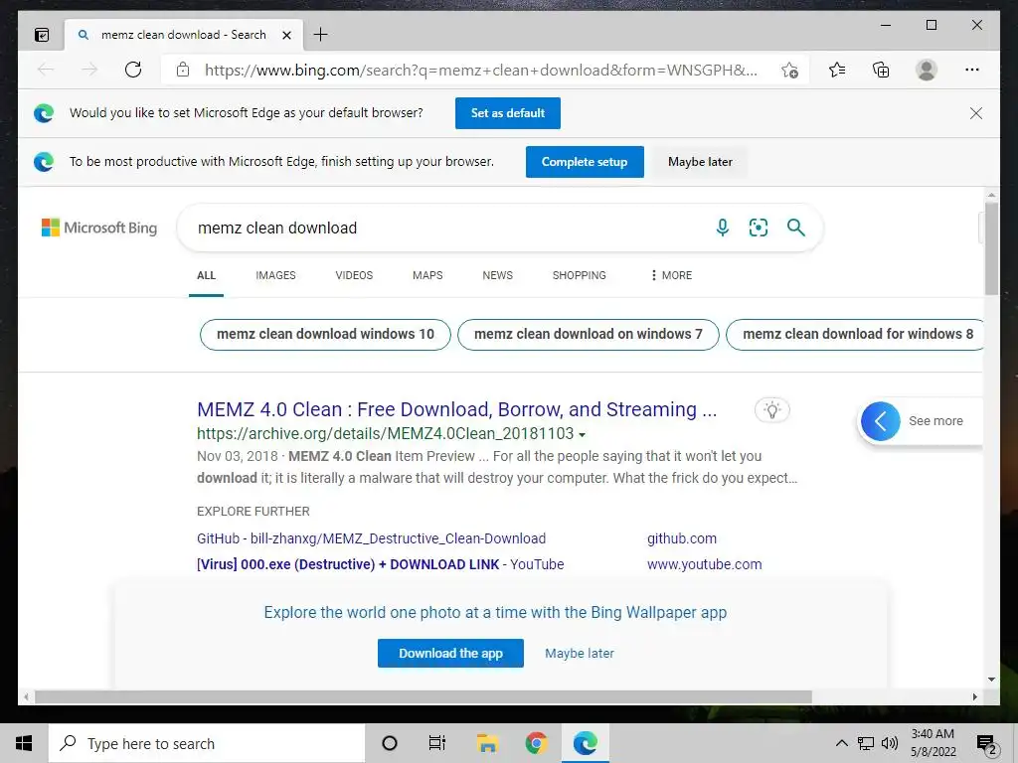This screenshot has height=763, width=1018.
Task: Switch to IMAGES tab
Action: coord(275,275)
